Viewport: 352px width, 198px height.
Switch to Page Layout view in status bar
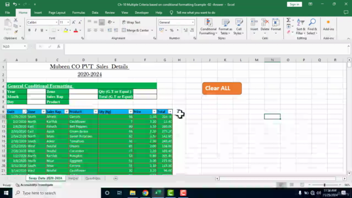tap(291, 185)
